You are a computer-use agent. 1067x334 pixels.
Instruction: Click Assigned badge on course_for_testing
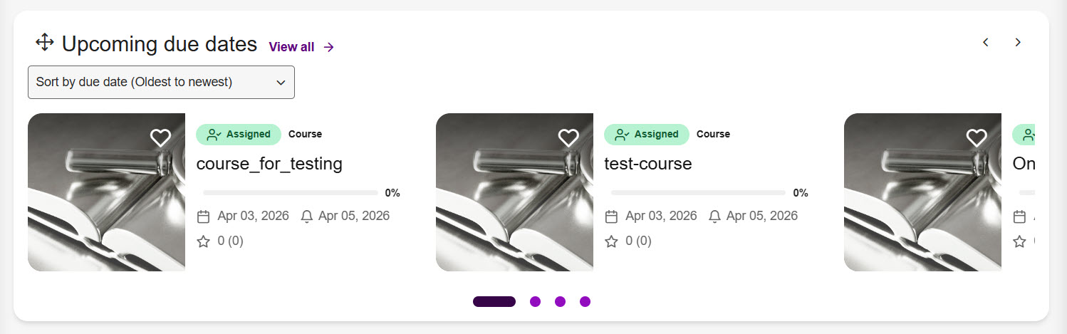[x=239, y=134]
